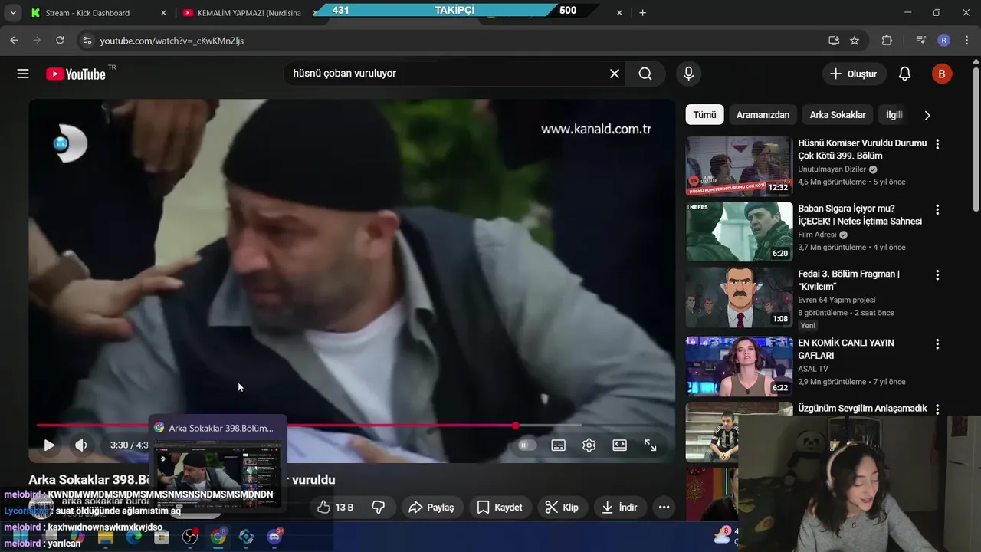Start voice search with the microphone icon
The image size is (981, 552).
pos(688,74)
